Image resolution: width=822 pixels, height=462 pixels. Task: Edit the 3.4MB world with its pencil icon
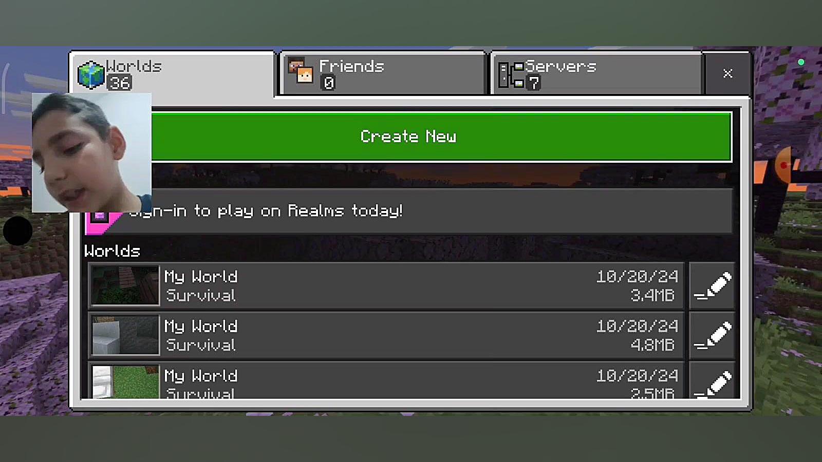click(712, 285)
